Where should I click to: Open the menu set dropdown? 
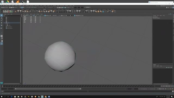(4, 8)
